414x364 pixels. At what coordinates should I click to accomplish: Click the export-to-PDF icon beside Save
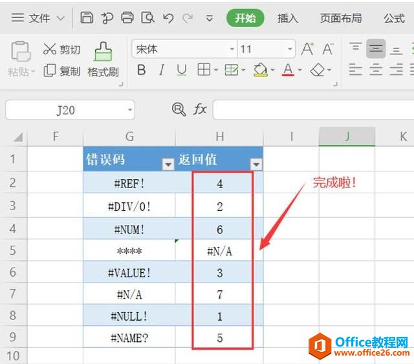coord(107,18)
